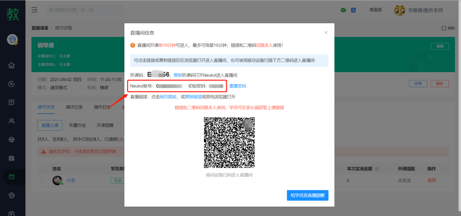Click the blue Alipay icon in header
The image size is (461, 216).
pyautogui.click(x=353, y=10)
